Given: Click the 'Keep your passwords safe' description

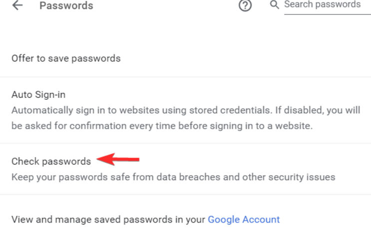Looking at the screenshot, I should [x=173, y=177].
